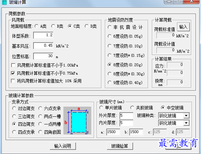The height and width of the screenshot is (154, 201).
Task: Click the 玻璃计算 app icon in title bar
Action: (4, 2)
